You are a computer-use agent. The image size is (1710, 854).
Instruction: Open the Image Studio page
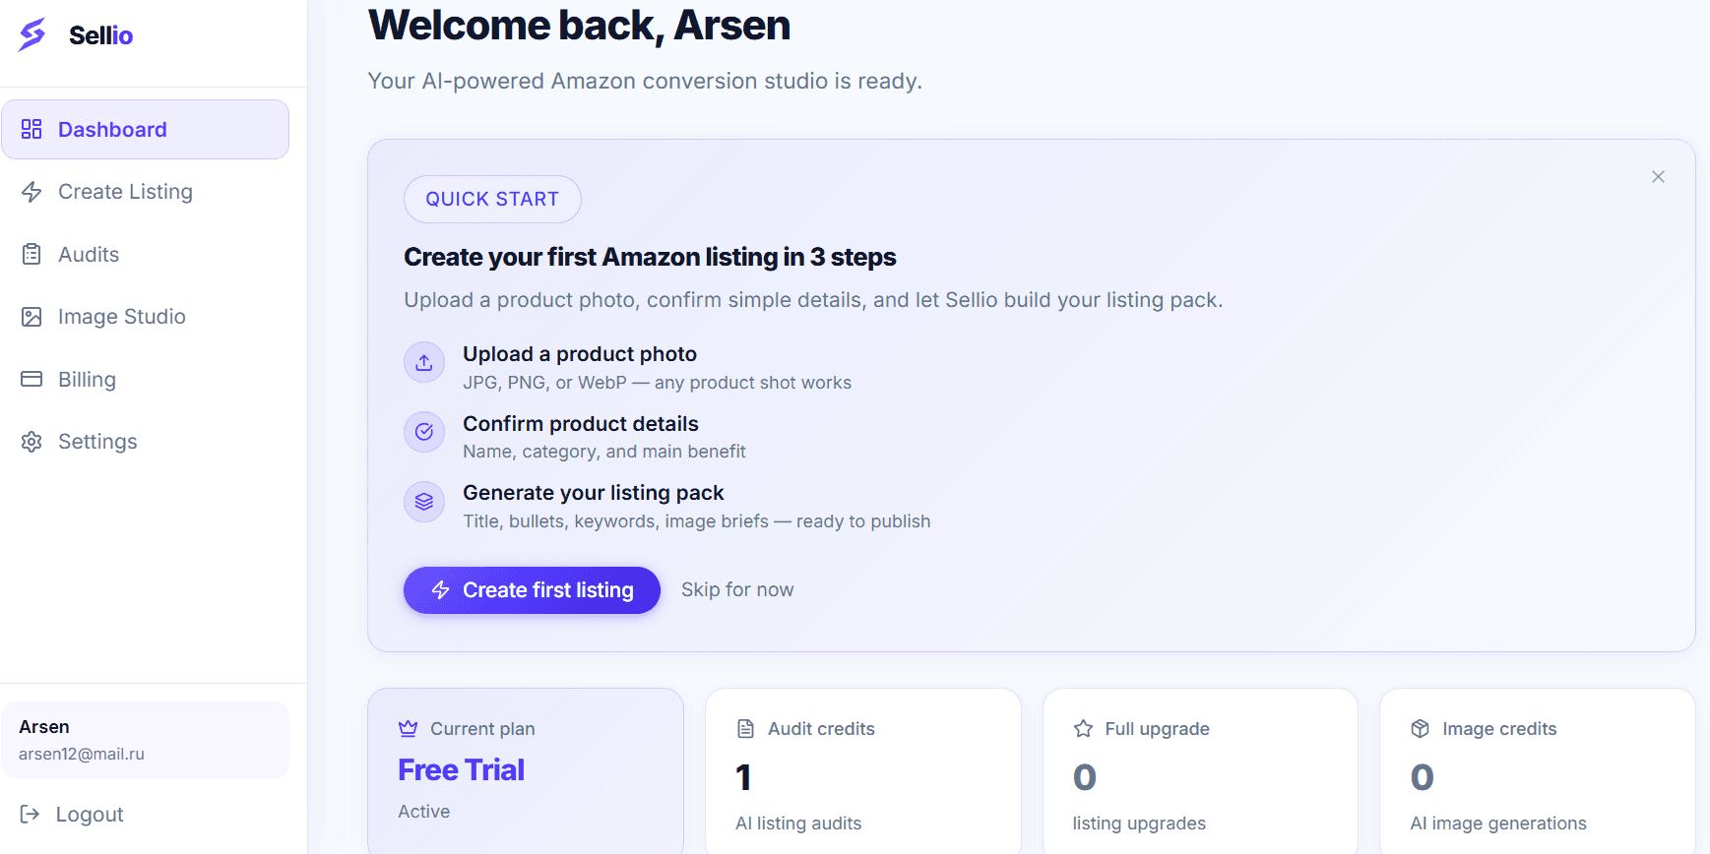pyautogui.click(x=145, y=317)
